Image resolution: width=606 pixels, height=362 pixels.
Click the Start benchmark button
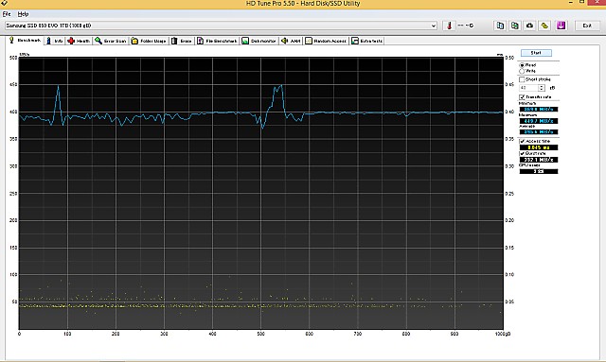point(536,53)
